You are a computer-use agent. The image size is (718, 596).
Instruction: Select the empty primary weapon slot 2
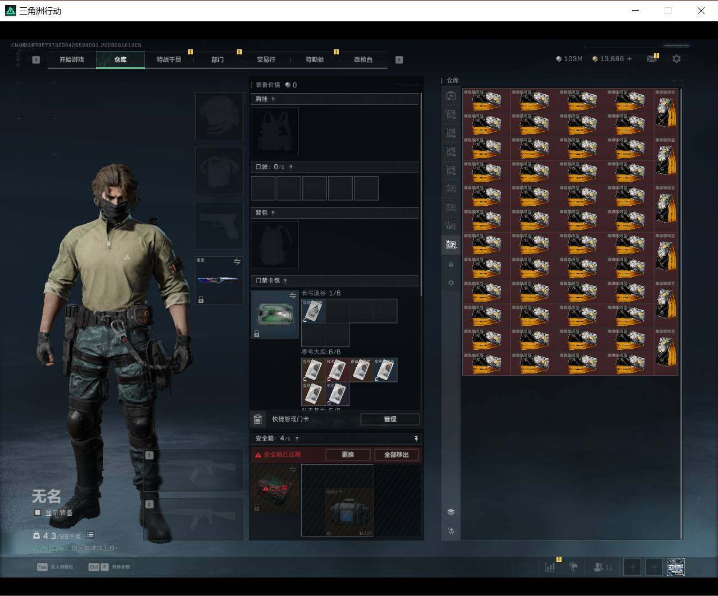(194, 519)
